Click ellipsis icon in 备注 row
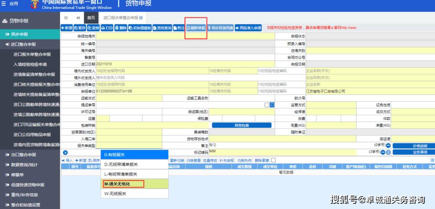The width and height of the screenshot is (435, 209). coord(388,145)
